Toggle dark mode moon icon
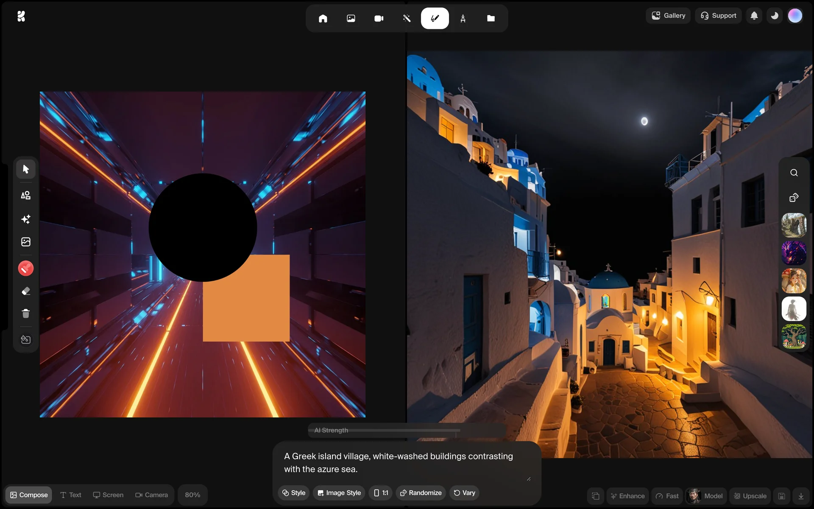 pyautogui.click(x=775, y=16)
